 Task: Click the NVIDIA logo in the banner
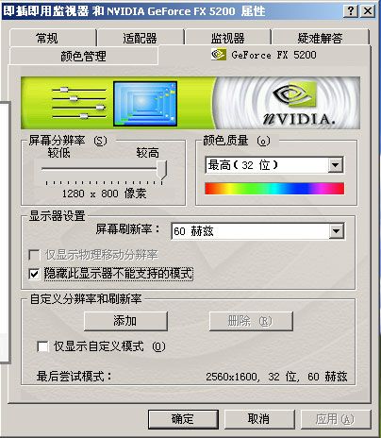[x=299, y=104]
